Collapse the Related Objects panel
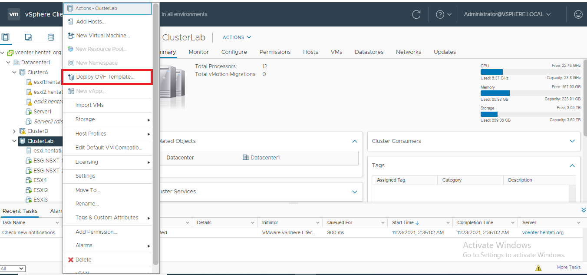Viewport: 587px width, 275px height. click(355, 141)
